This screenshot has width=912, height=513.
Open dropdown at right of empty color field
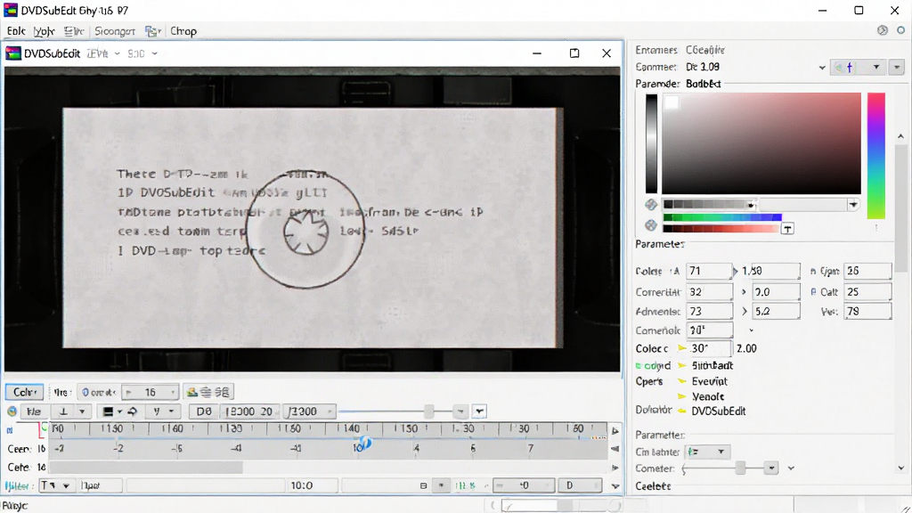[853, 205]
